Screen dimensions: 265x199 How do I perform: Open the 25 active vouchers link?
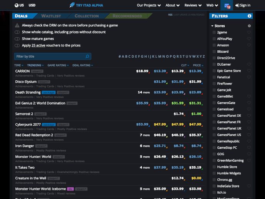[38, 45]
